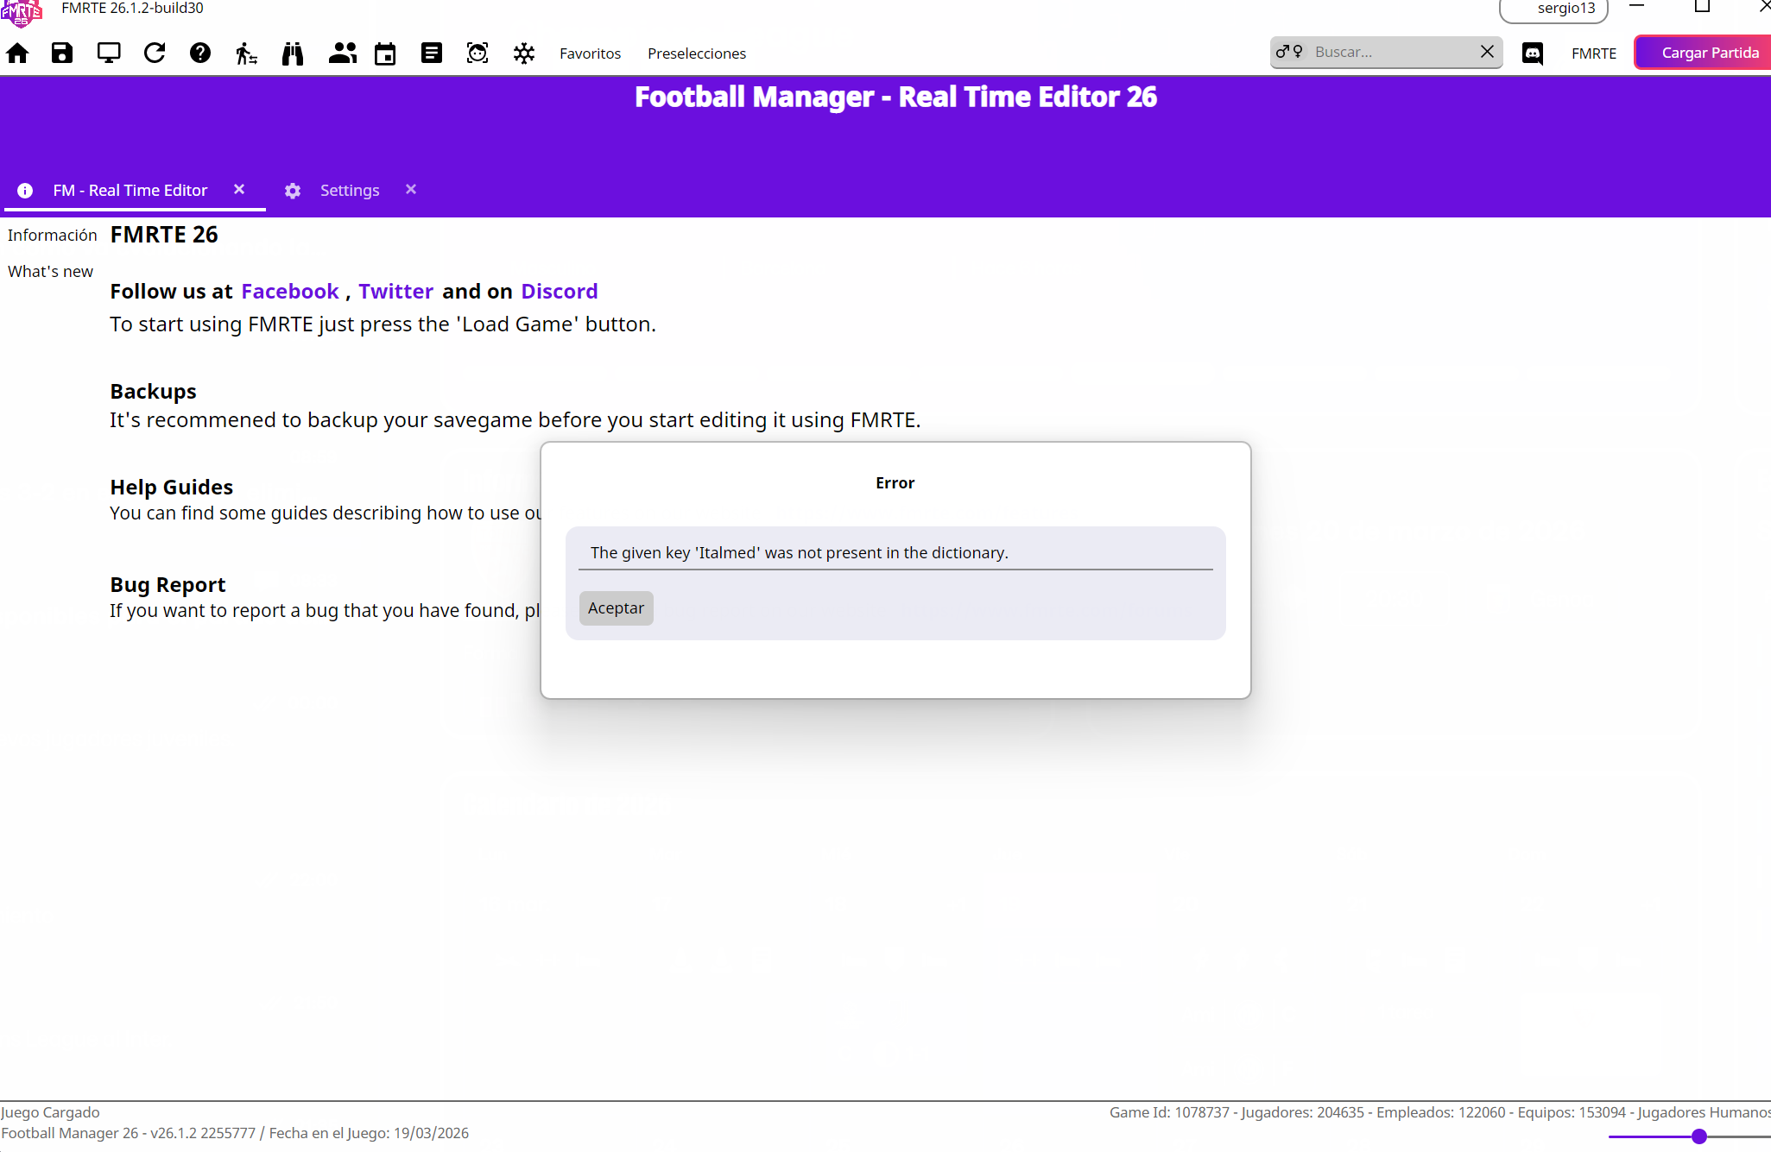The image size is (1771, 1152).
Task: Click the player transfer running-man icon
Action: coord(246,54)
